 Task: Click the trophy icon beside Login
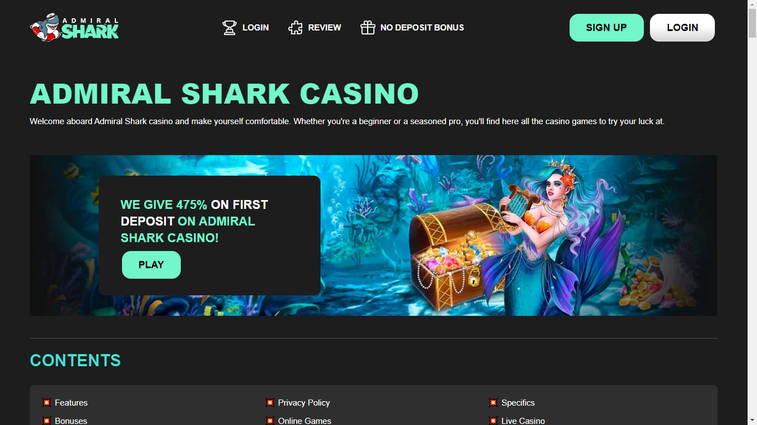pos(229,27)
